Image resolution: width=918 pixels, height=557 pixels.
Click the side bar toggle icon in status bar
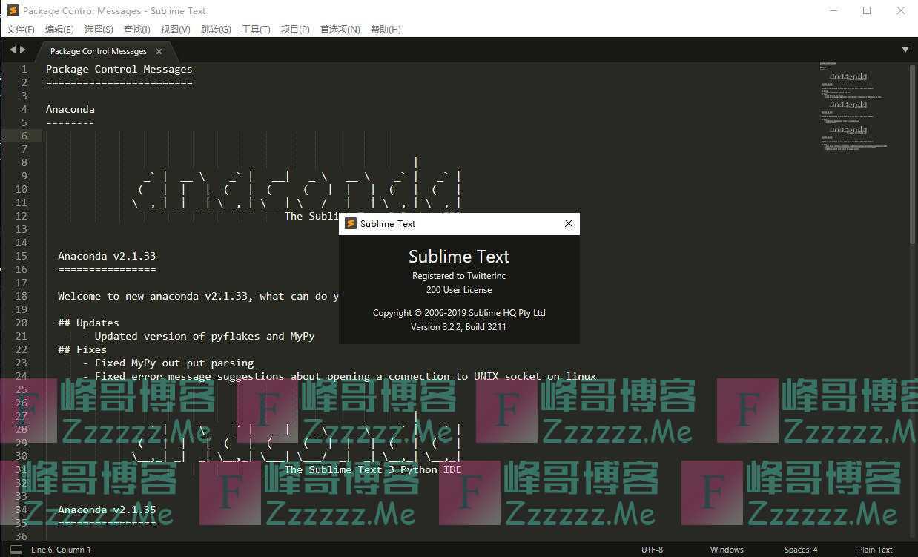coord(16,550)
